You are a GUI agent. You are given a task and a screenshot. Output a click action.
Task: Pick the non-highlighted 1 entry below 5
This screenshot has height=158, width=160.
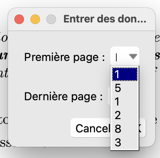(125, 101)
